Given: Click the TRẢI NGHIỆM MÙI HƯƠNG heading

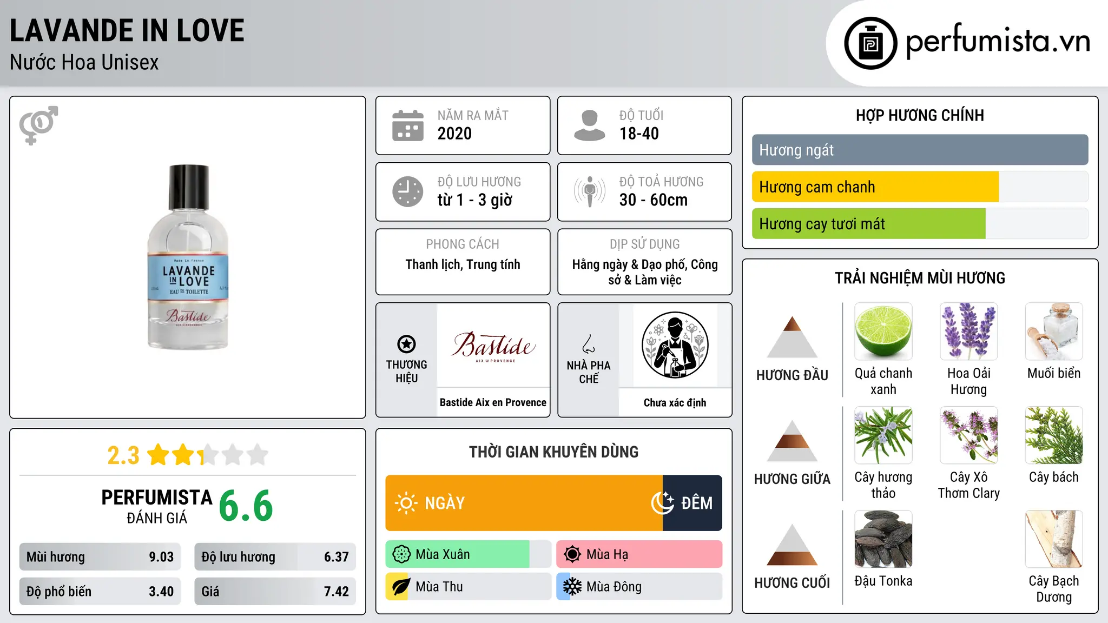Looking at the screenshot, I should (920, 278).
